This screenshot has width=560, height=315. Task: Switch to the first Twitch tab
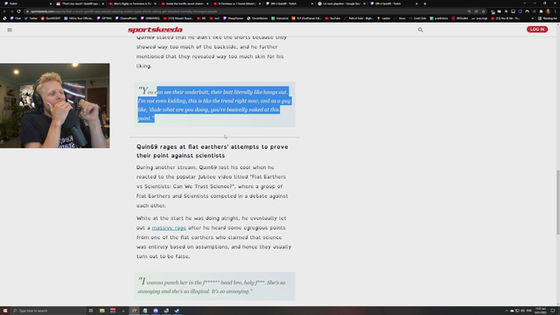click(28, 3)
